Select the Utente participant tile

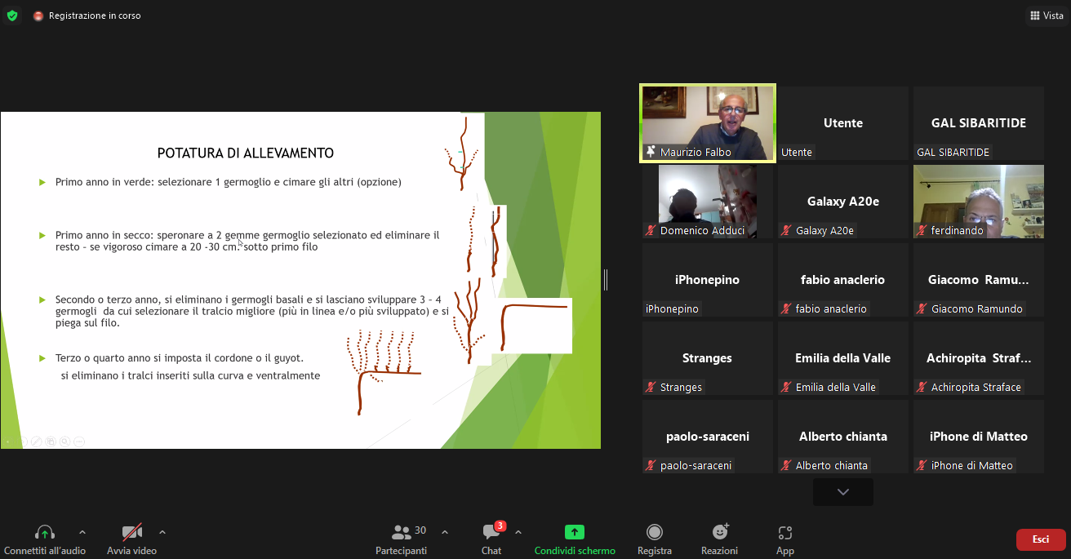click(843, 123)
